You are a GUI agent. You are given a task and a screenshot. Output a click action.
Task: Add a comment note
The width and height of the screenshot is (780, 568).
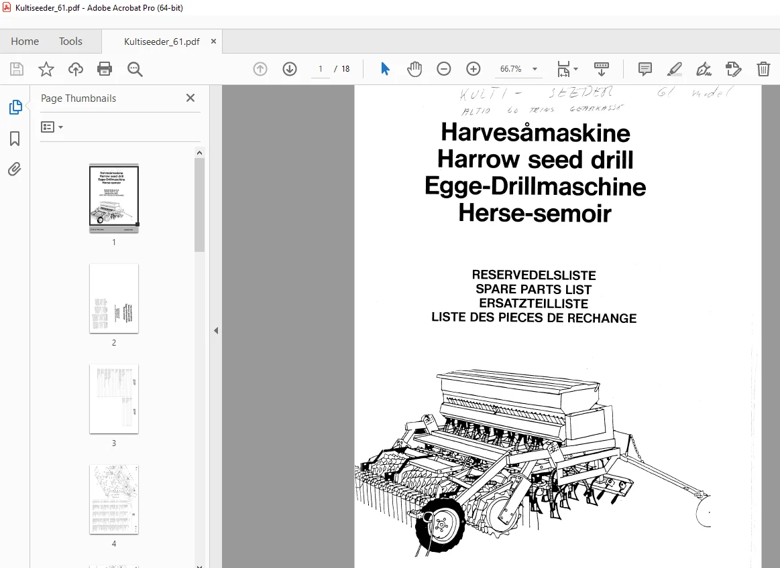[x=645, y=69]
